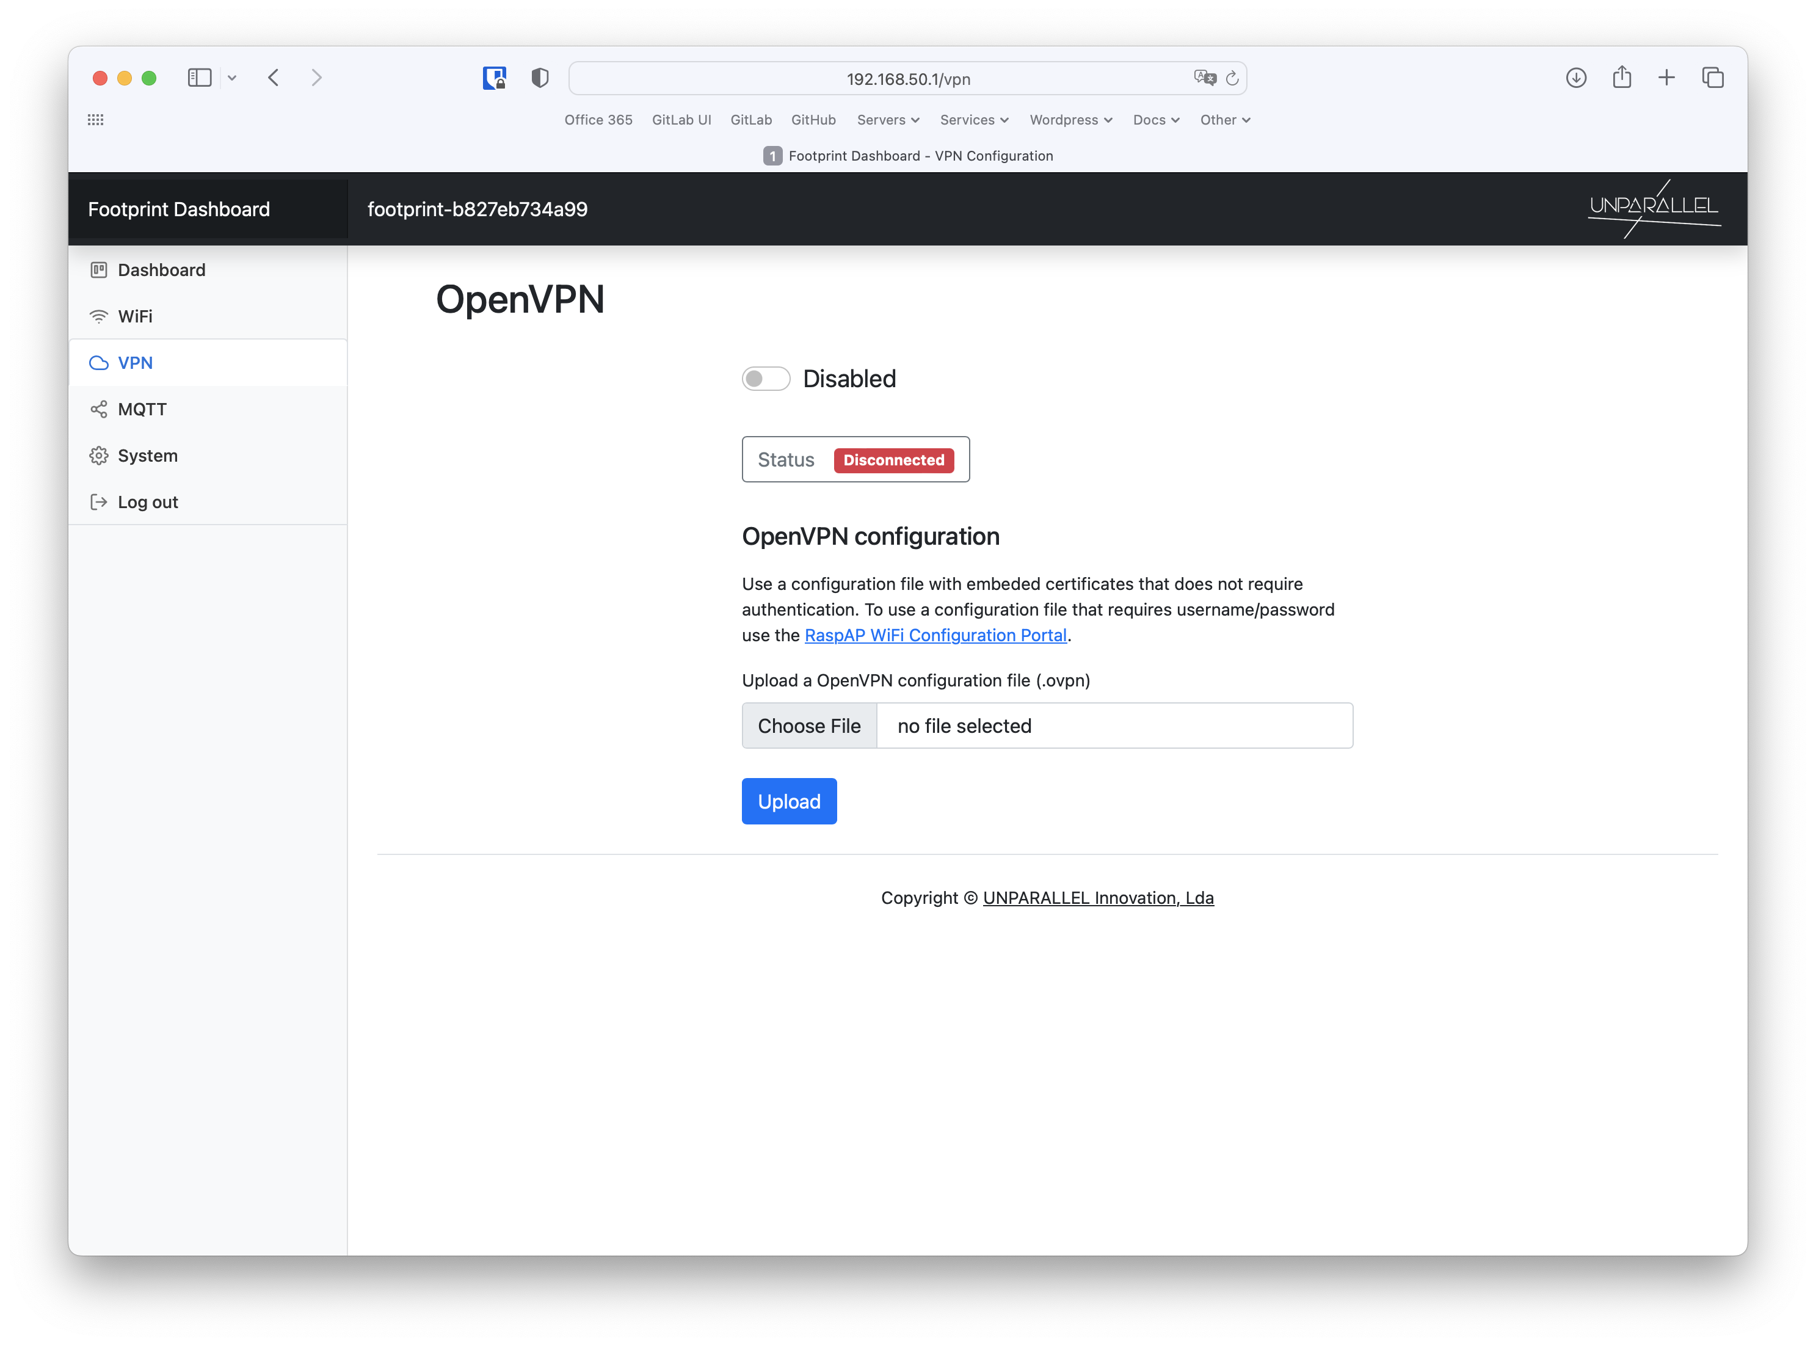
Task: Open the Share button in Safari toolbar
Action: coord(1621,78)
